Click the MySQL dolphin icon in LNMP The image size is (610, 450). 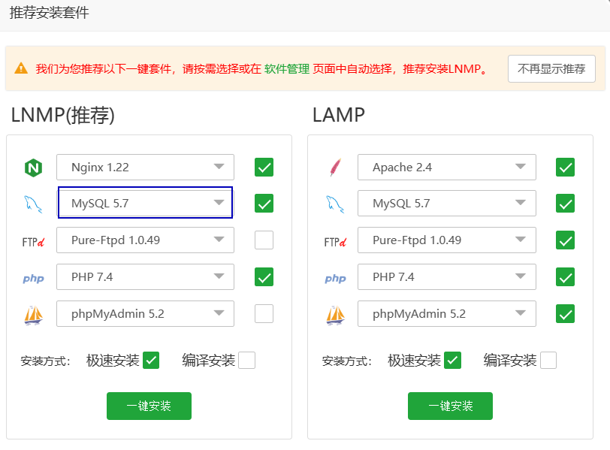click(x=33, y=204)
